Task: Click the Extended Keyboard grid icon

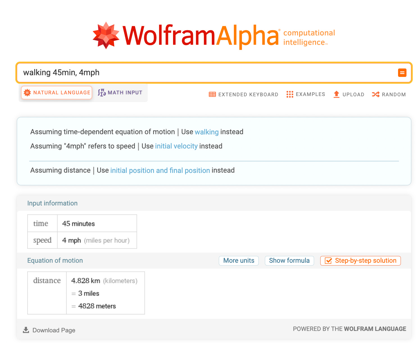Action: point(212,94)
